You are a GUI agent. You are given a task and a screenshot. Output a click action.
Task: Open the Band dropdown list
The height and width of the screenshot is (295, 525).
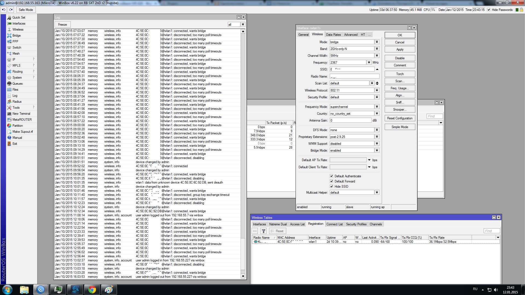[x=377, y=49]
